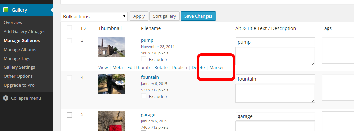Open Manage Albums in sidebar
Viewport: 354px width, 131px height.
click(x=20, y=49)
